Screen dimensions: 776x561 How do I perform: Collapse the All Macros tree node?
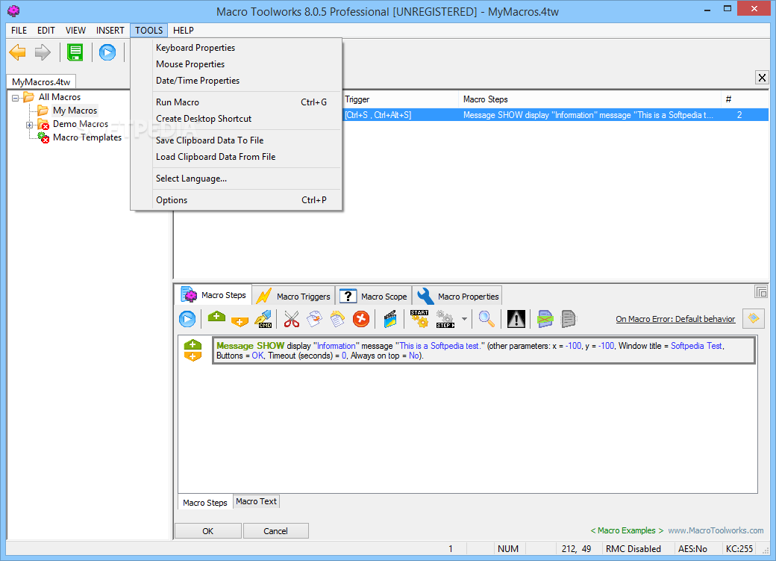pyautogui.click(x=16, y=98)
